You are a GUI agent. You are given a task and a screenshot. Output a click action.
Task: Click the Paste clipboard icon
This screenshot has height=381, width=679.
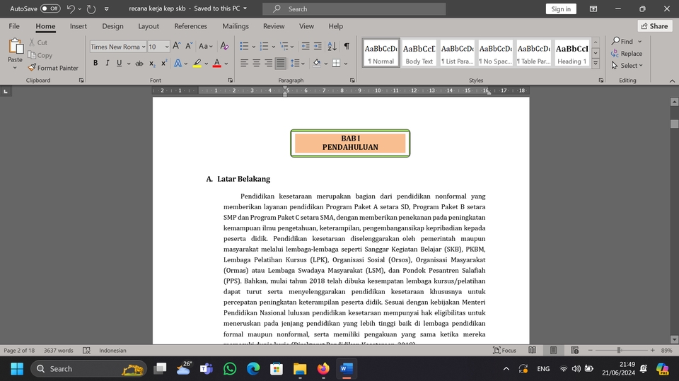pyautogui.click(x=16, y=46)
